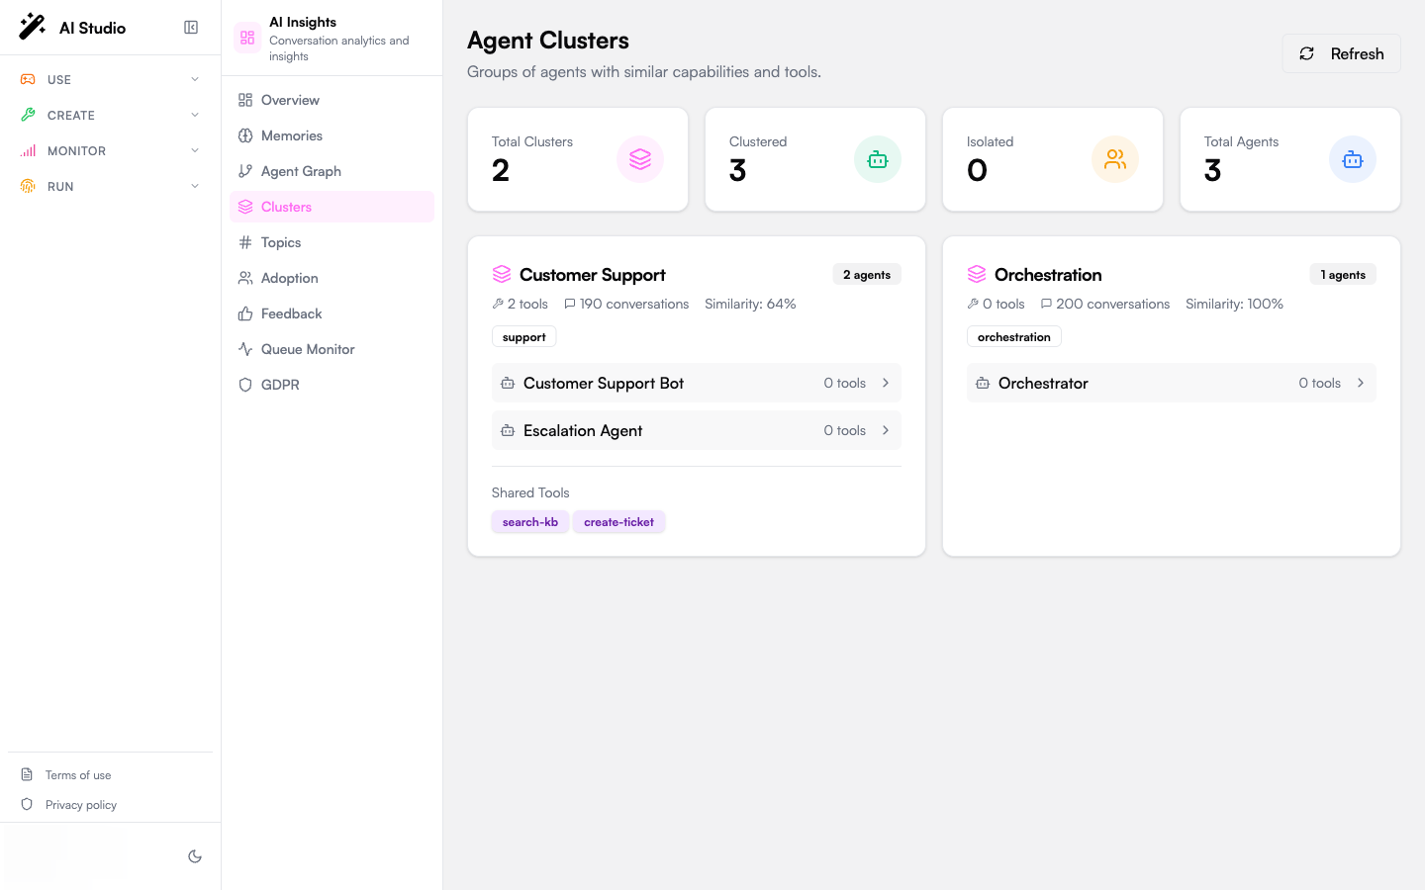This screenshot has height=890, width=1425.
Task: Click the orchestration tag badge
Action: click(x=1013, y=337)
